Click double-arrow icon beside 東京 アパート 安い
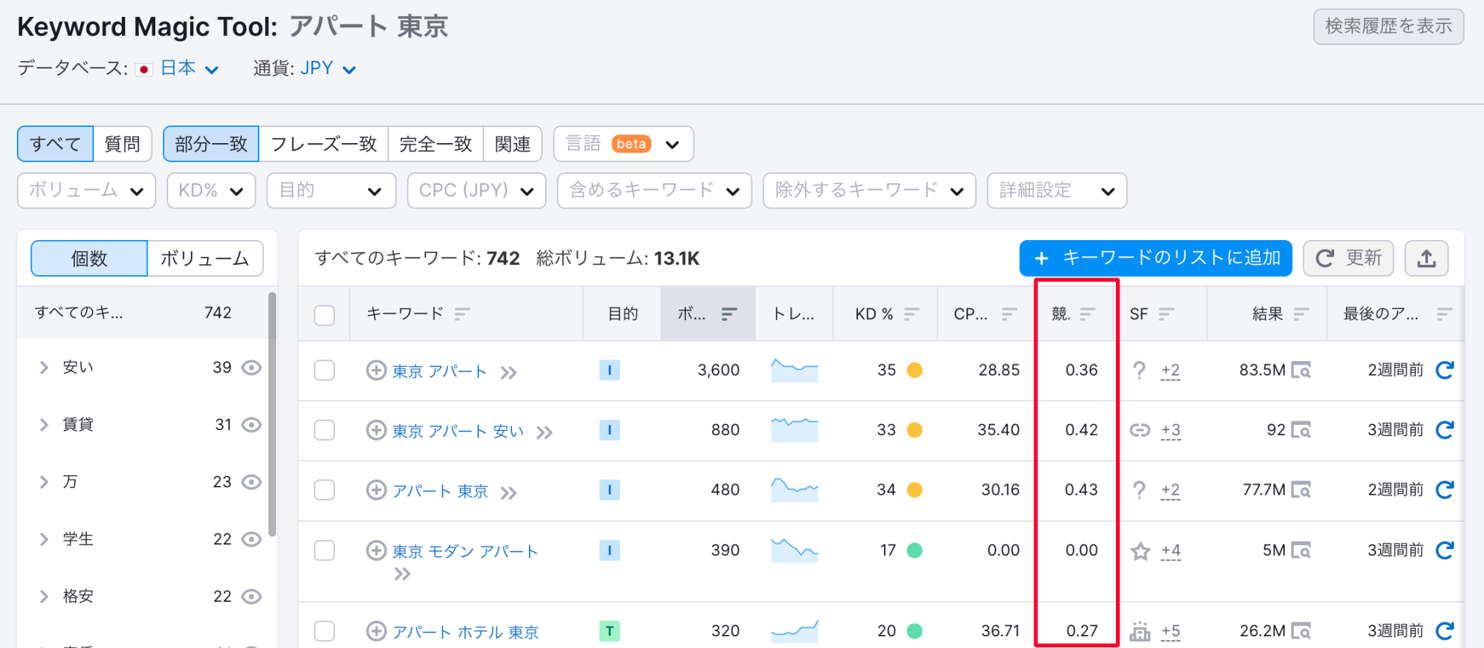This screenshot has width=1484, height=648. tap(544, 432)
